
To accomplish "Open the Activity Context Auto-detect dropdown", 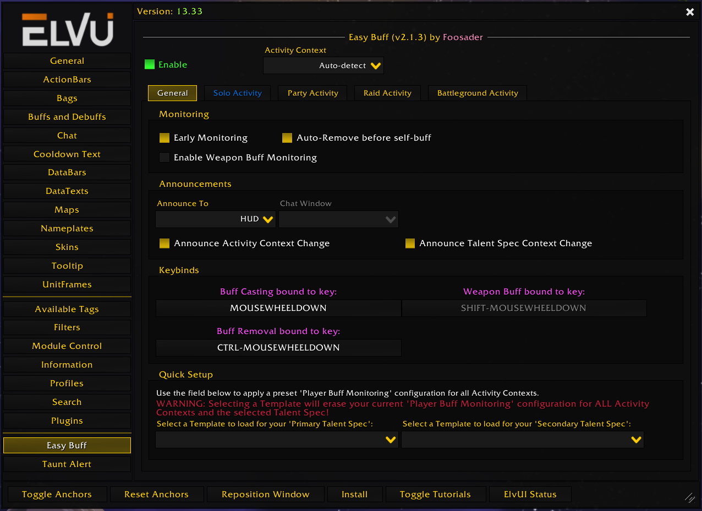I will (323, 65).
